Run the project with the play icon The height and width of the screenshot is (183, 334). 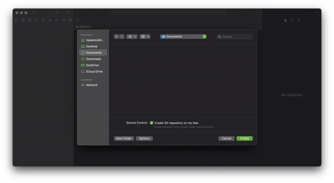[57, 13]
